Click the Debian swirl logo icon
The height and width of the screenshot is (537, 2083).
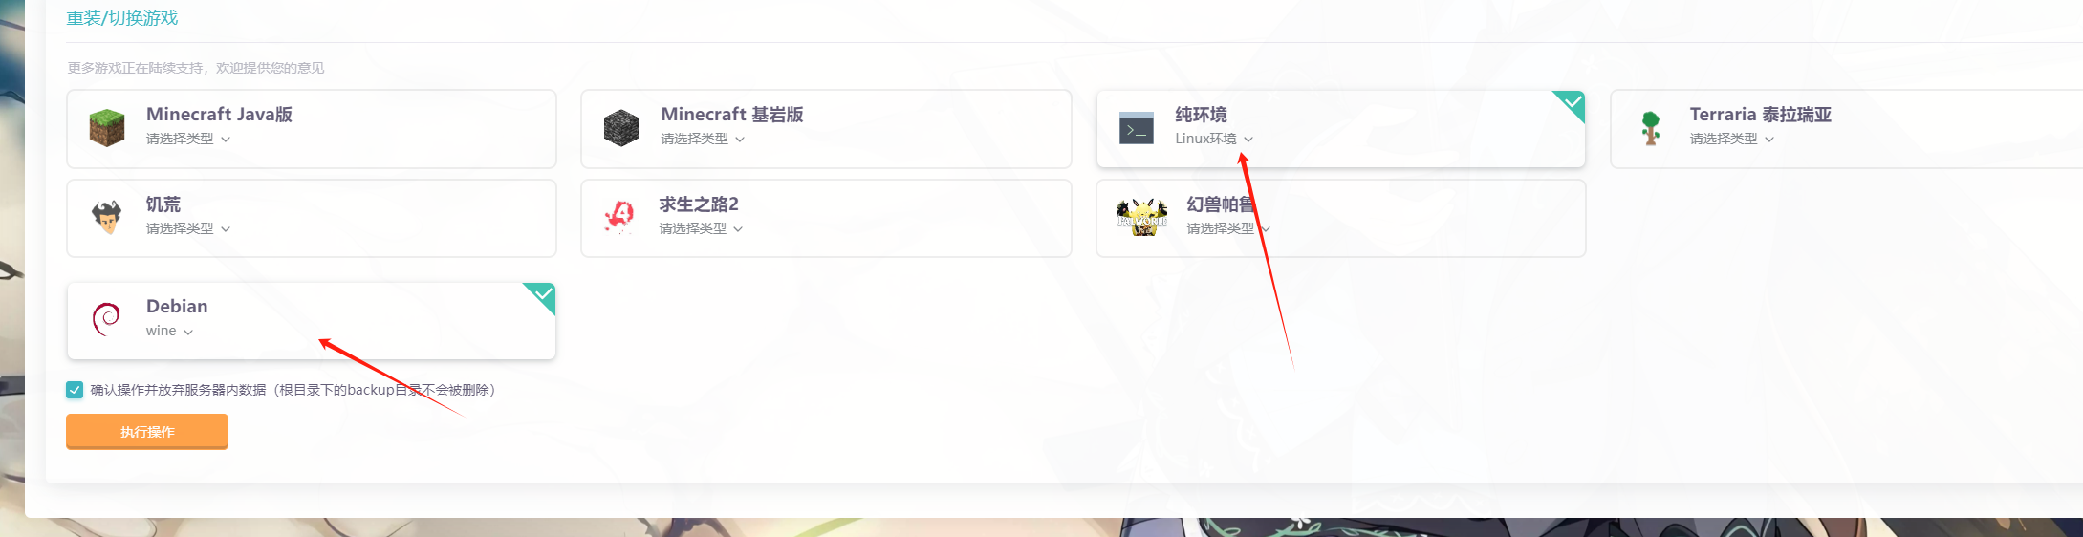pos(106,318)
